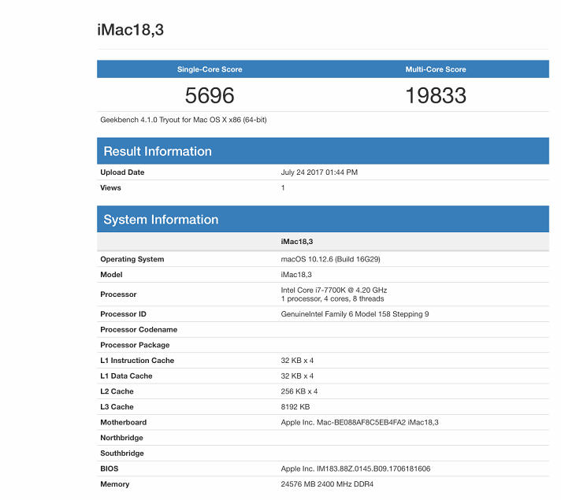Click the Processor Package label
Viewport: 561px width, 500px height.
pos(135,345)
